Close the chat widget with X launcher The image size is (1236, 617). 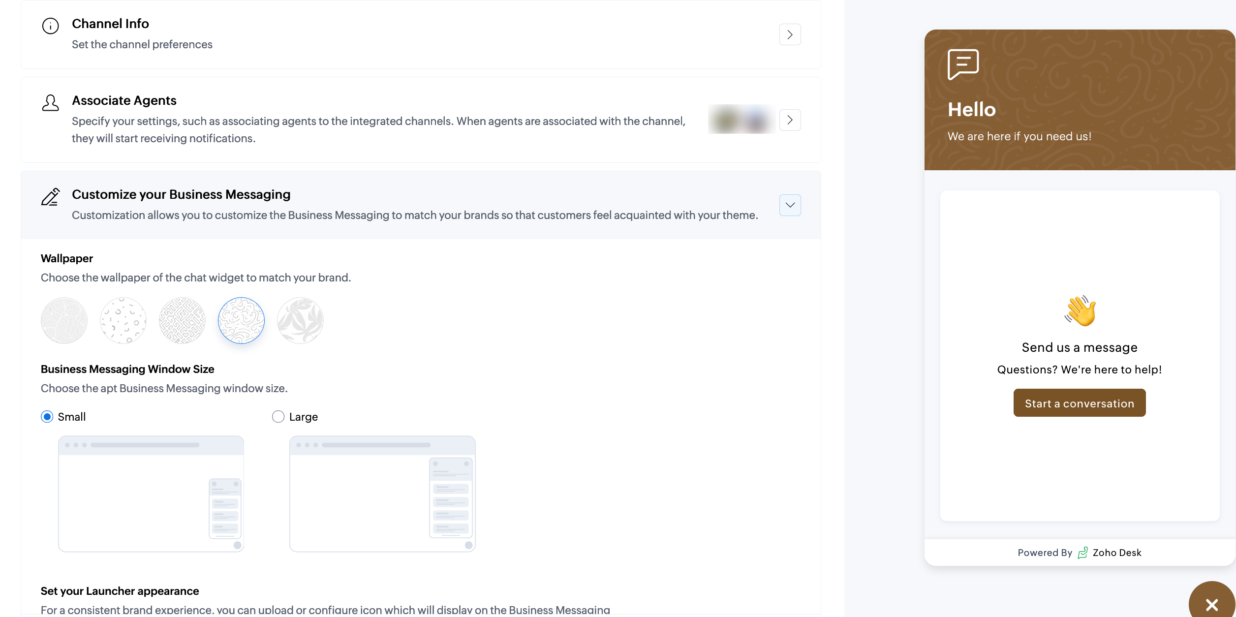1211,604
